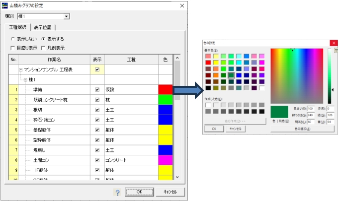Pick the black swatch in basic colors

pyautogui.click(x=208, y=88)
